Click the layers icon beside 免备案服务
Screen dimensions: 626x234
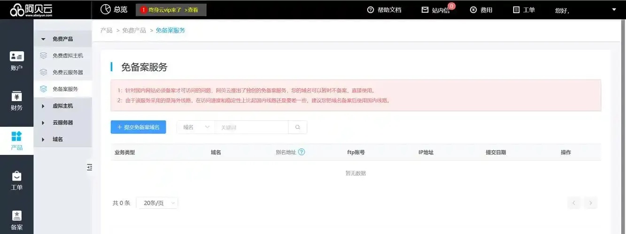[x=43, y=89]
